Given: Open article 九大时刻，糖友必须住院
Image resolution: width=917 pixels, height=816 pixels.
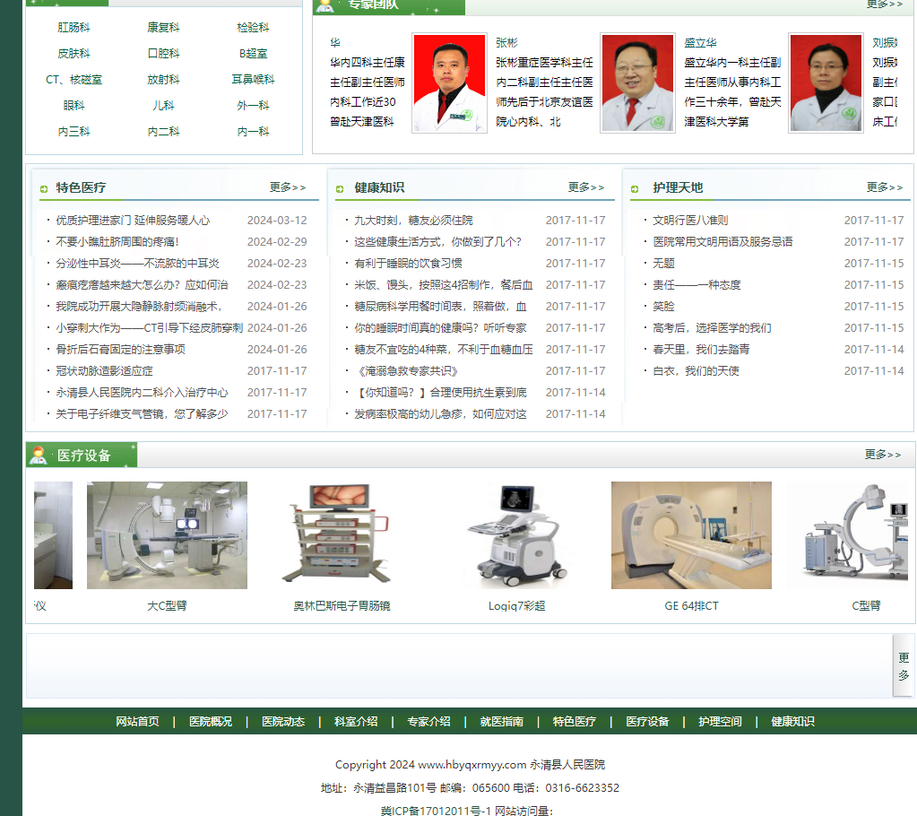Looking at the screenshot, I should click(x=413, y=221).
